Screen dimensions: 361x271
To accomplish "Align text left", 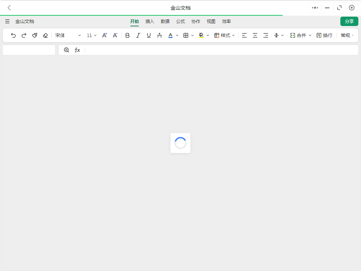I will [x=244, y=35].
